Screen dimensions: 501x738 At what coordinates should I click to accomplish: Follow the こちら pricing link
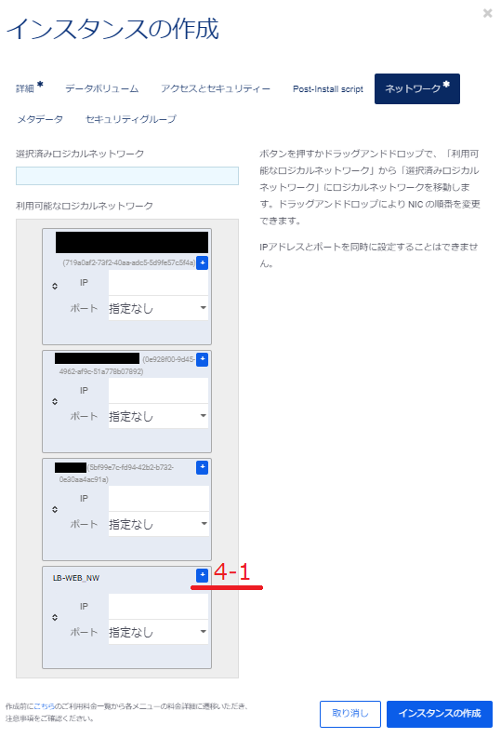coord(45,706)
